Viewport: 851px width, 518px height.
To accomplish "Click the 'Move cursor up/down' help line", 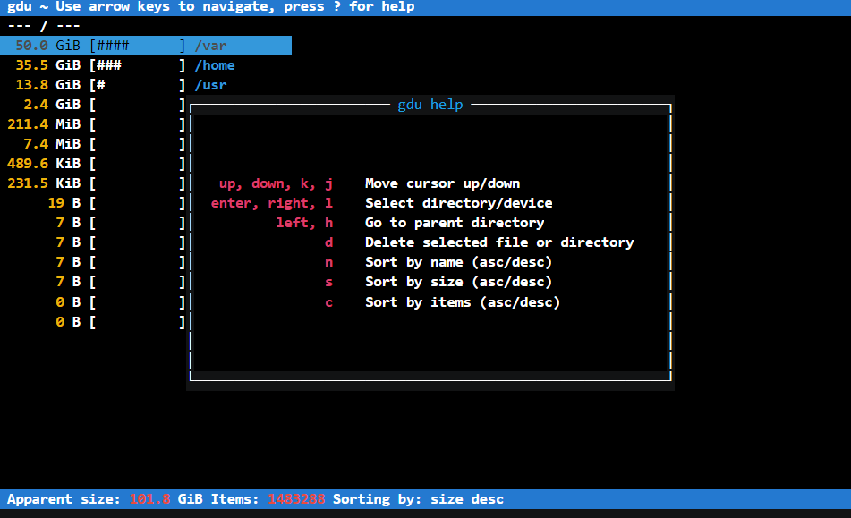I will coord(442,183).
